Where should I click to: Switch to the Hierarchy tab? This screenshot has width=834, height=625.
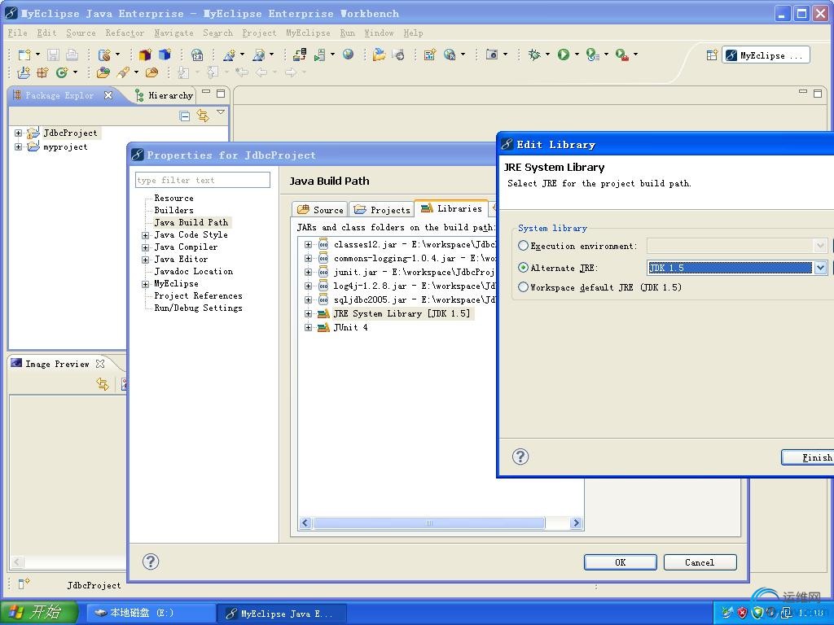pyautogui.click(x=164, y=95)
